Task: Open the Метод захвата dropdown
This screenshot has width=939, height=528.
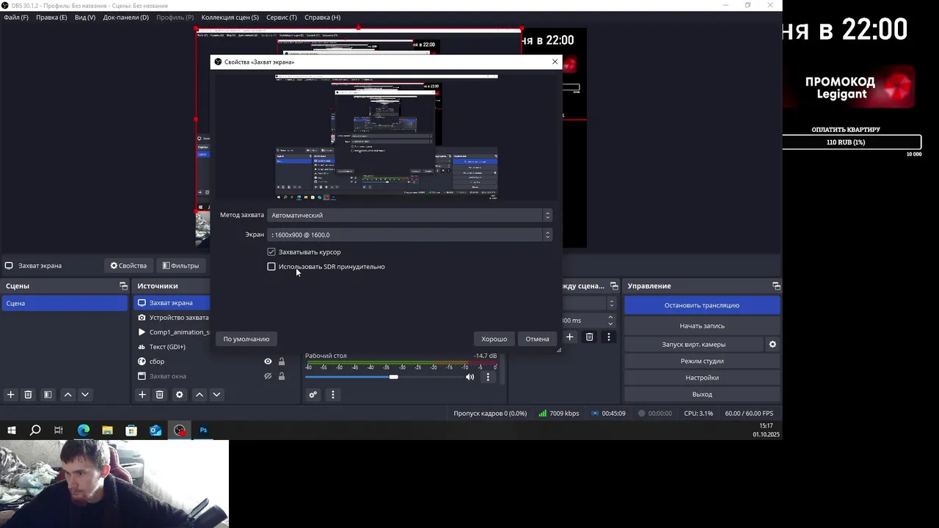Action: click(x=410, y=215)
